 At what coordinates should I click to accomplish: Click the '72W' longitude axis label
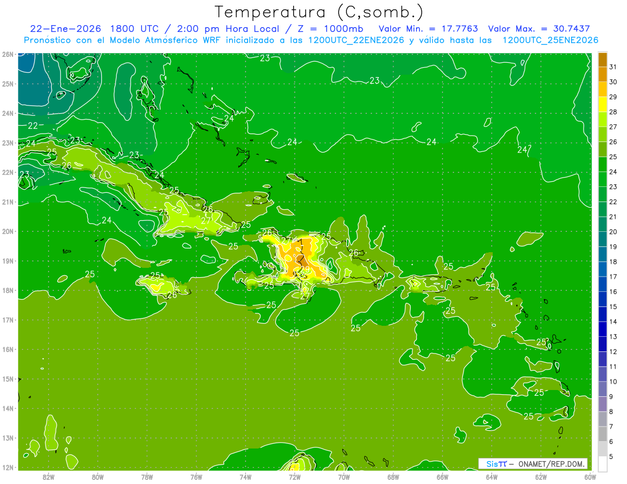[x=295, y=477]
